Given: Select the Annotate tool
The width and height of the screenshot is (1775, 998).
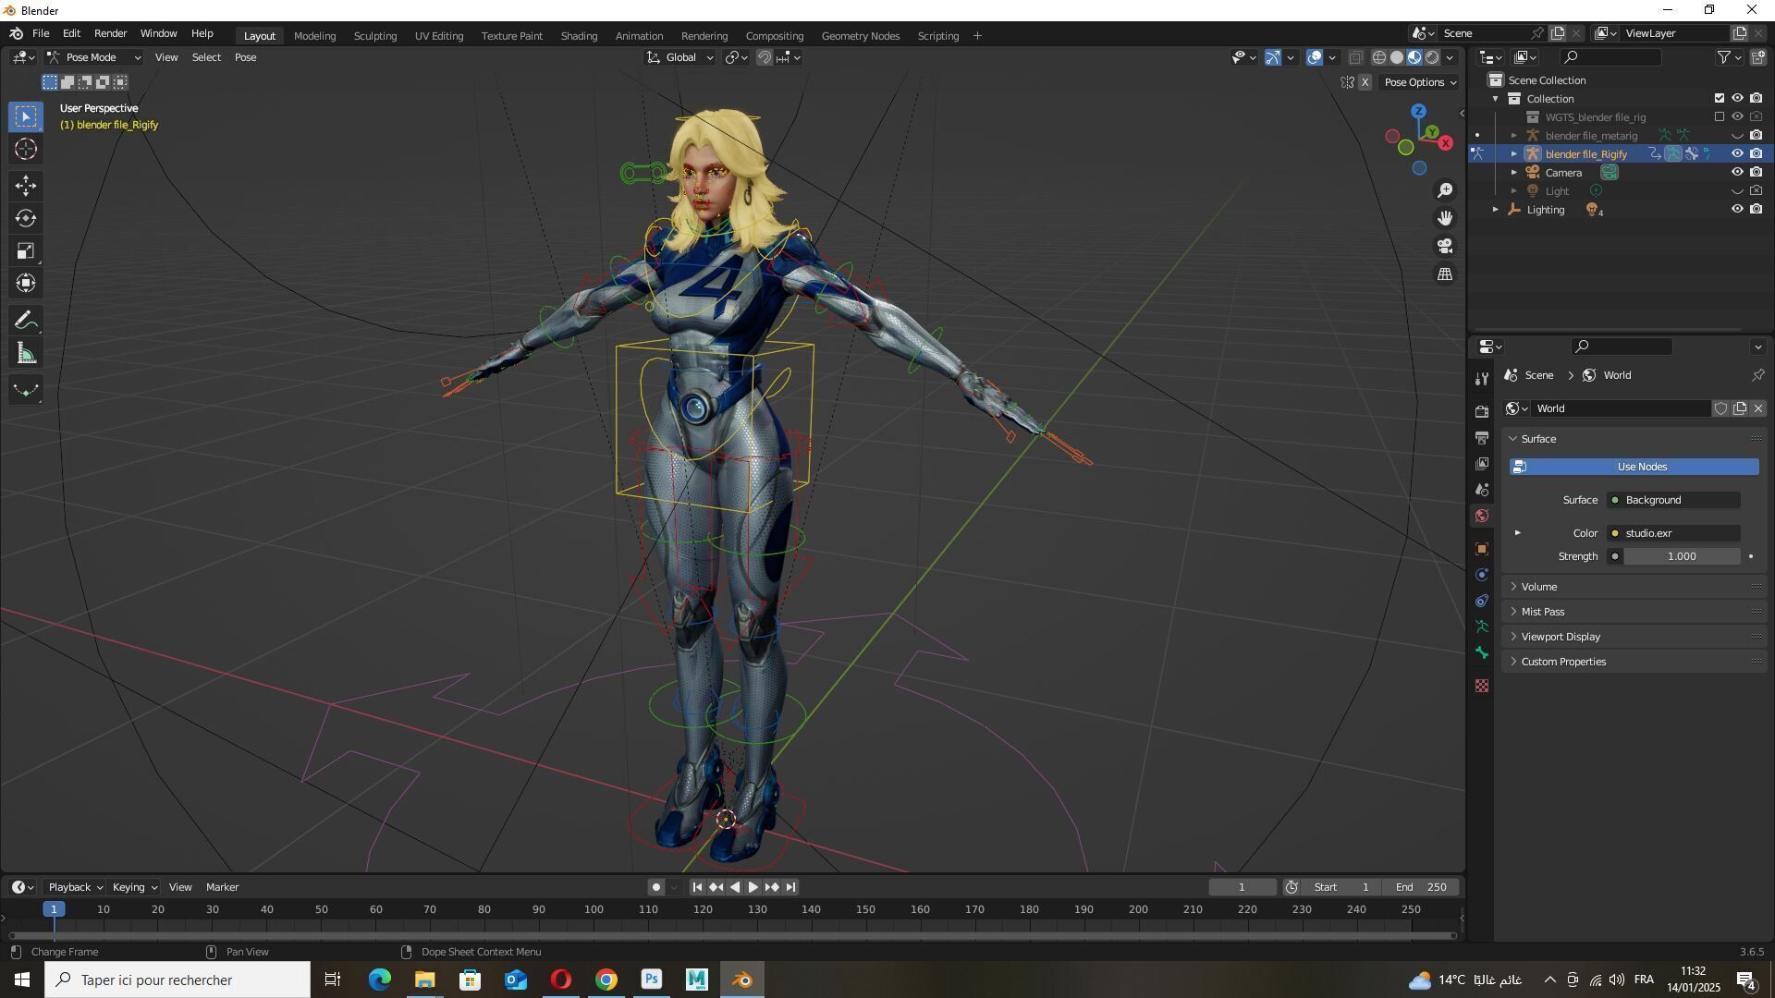Looking at the screenshot, I should pos(26,321).
